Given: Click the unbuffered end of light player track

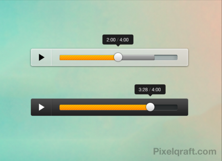Looking at the screenshot, I should [166, 58].
